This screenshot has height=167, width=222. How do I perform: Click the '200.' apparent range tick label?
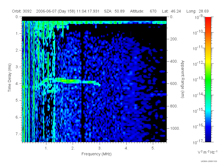tap(174, 39)
